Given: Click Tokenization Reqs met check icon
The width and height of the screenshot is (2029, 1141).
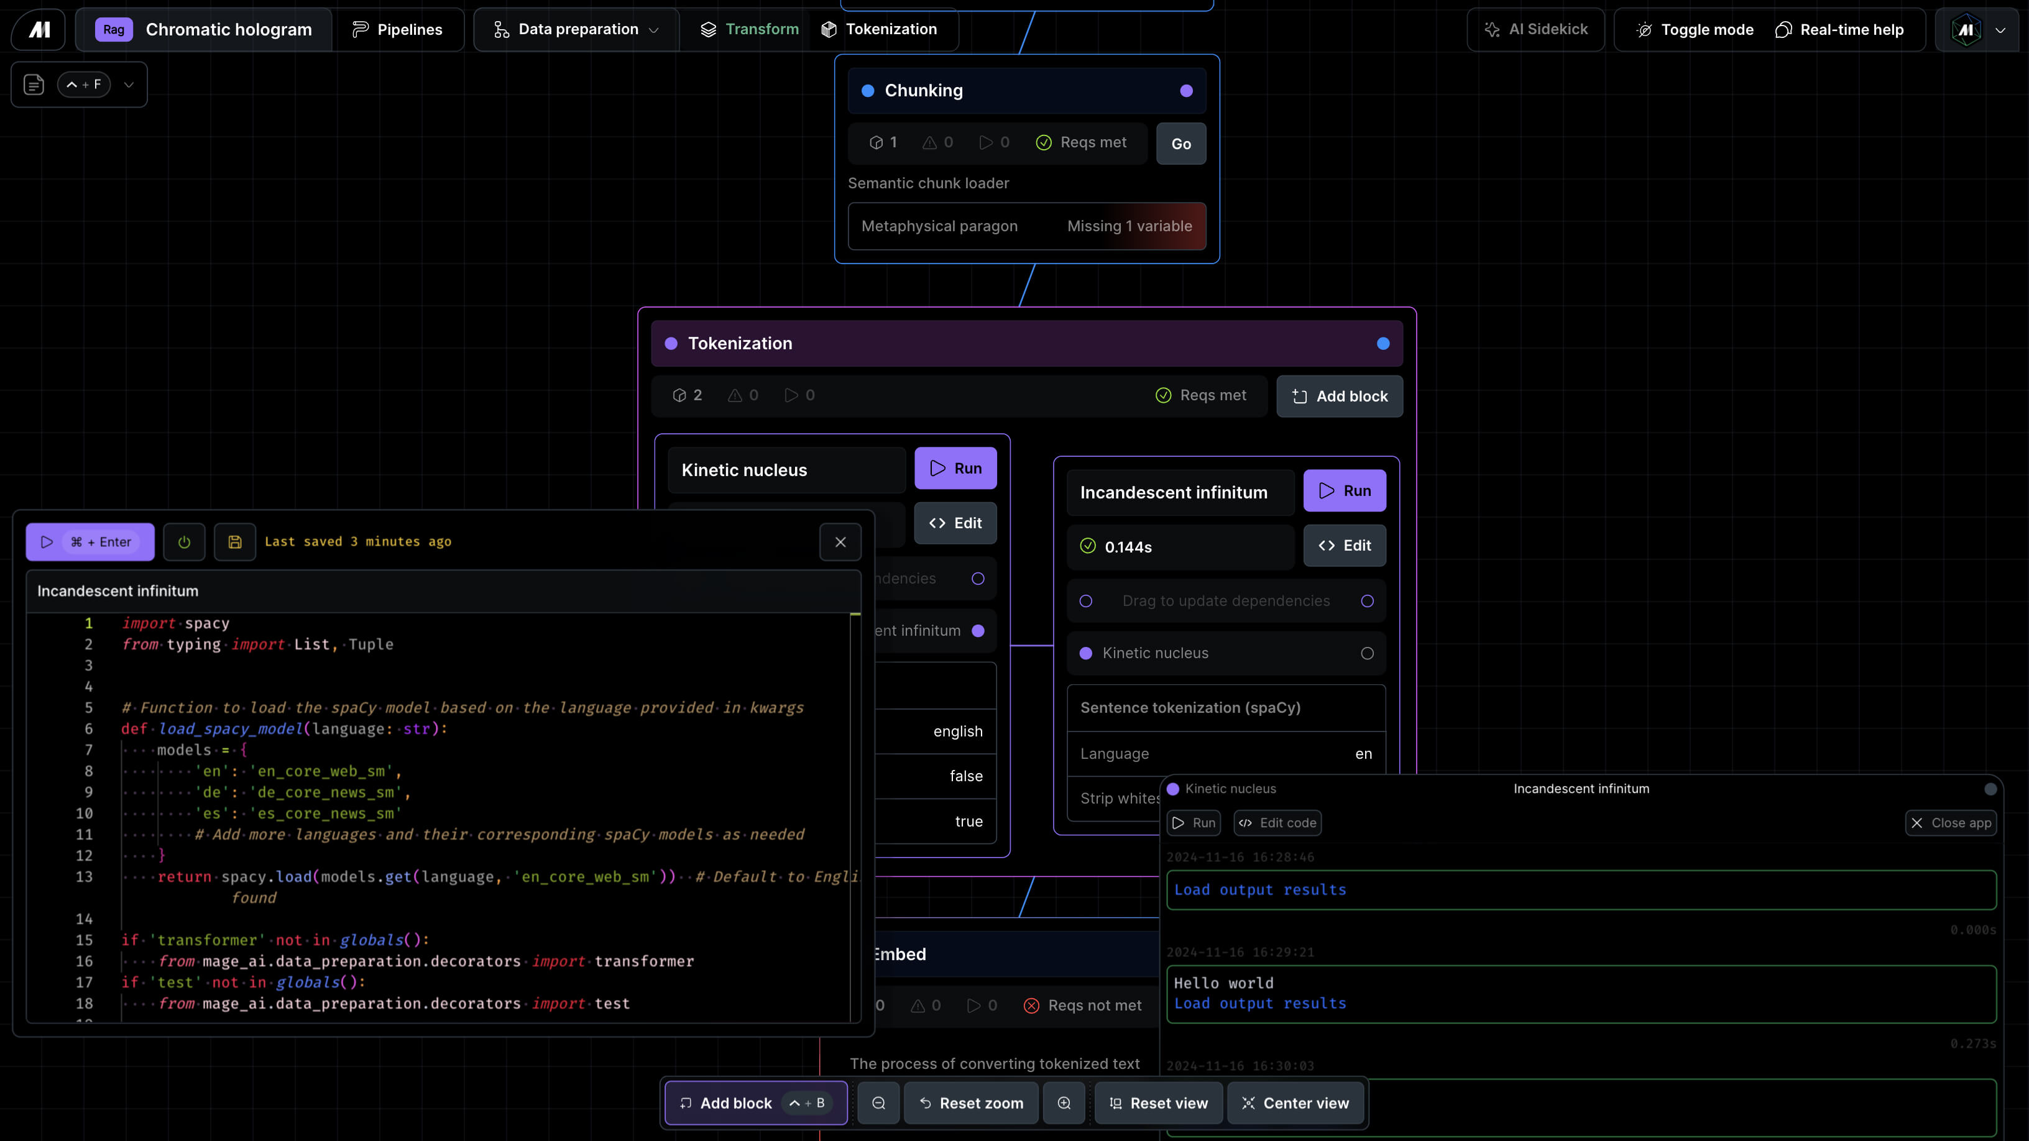Looking at the screenshot, I should [1163, 395].
